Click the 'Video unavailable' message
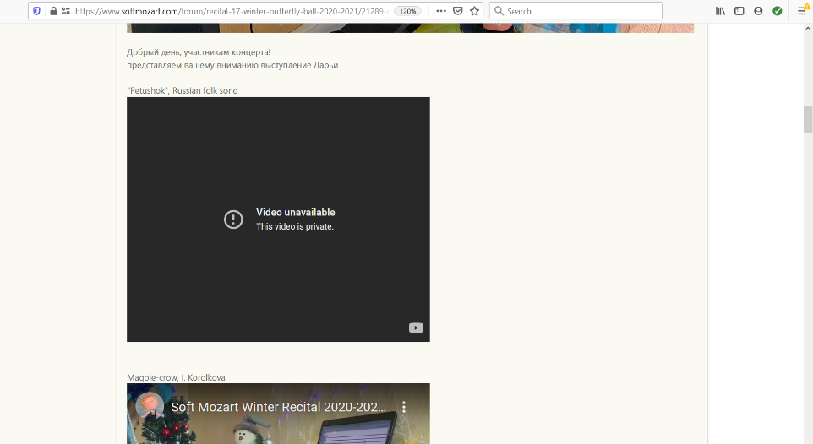 point(296,213)
